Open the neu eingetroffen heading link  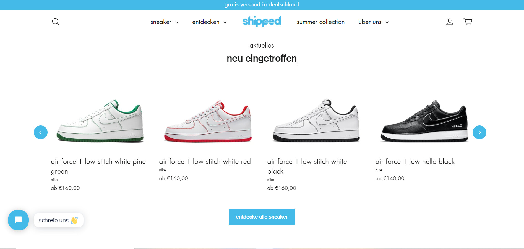coord(262,59)
